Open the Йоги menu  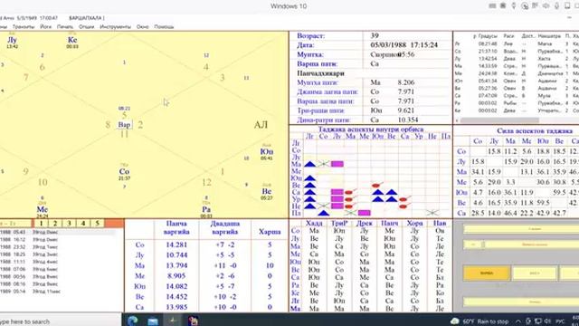point(46,26)
